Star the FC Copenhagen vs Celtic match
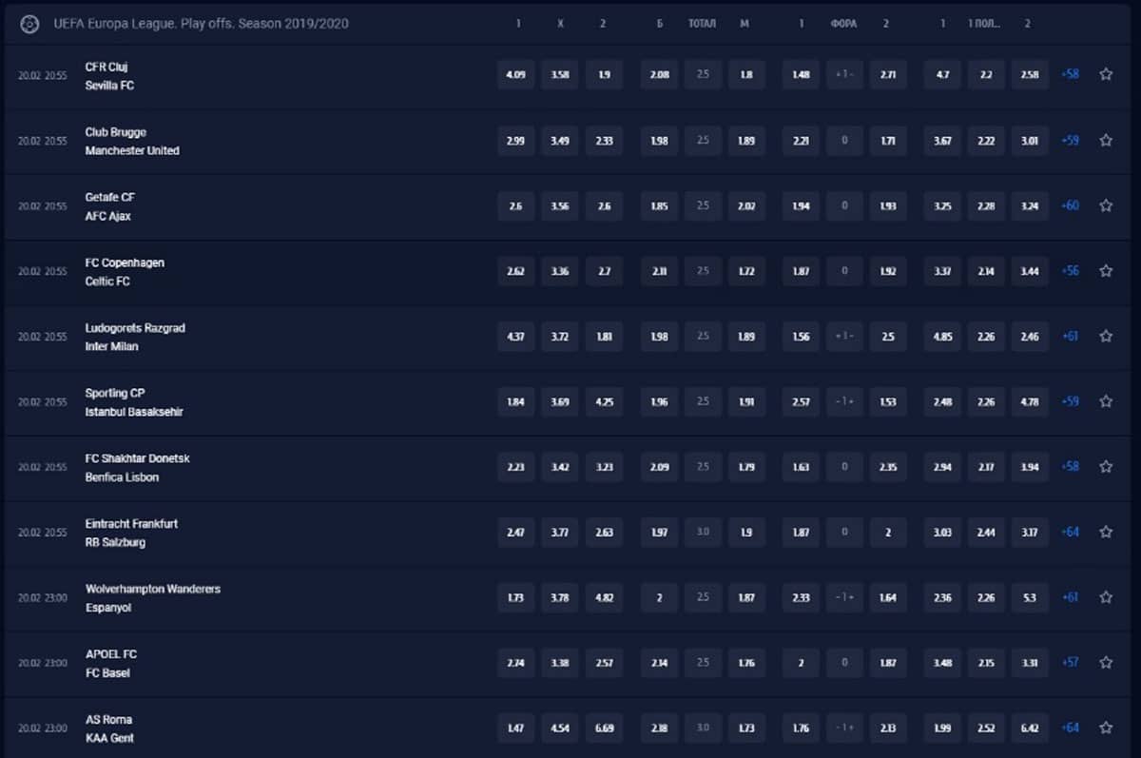Image resolution: width=1141 pixels, height=758 pixels. (x=1106, y=271)
